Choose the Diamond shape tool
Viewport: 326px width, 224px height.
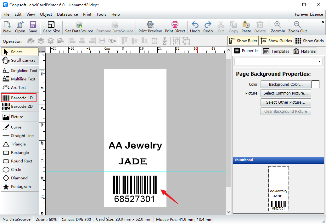click(x=20, y=178)
